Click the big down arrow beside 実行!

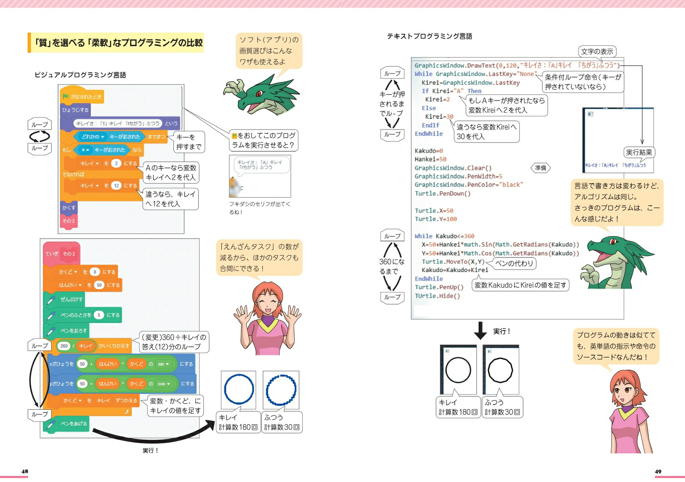click(480, 331)
